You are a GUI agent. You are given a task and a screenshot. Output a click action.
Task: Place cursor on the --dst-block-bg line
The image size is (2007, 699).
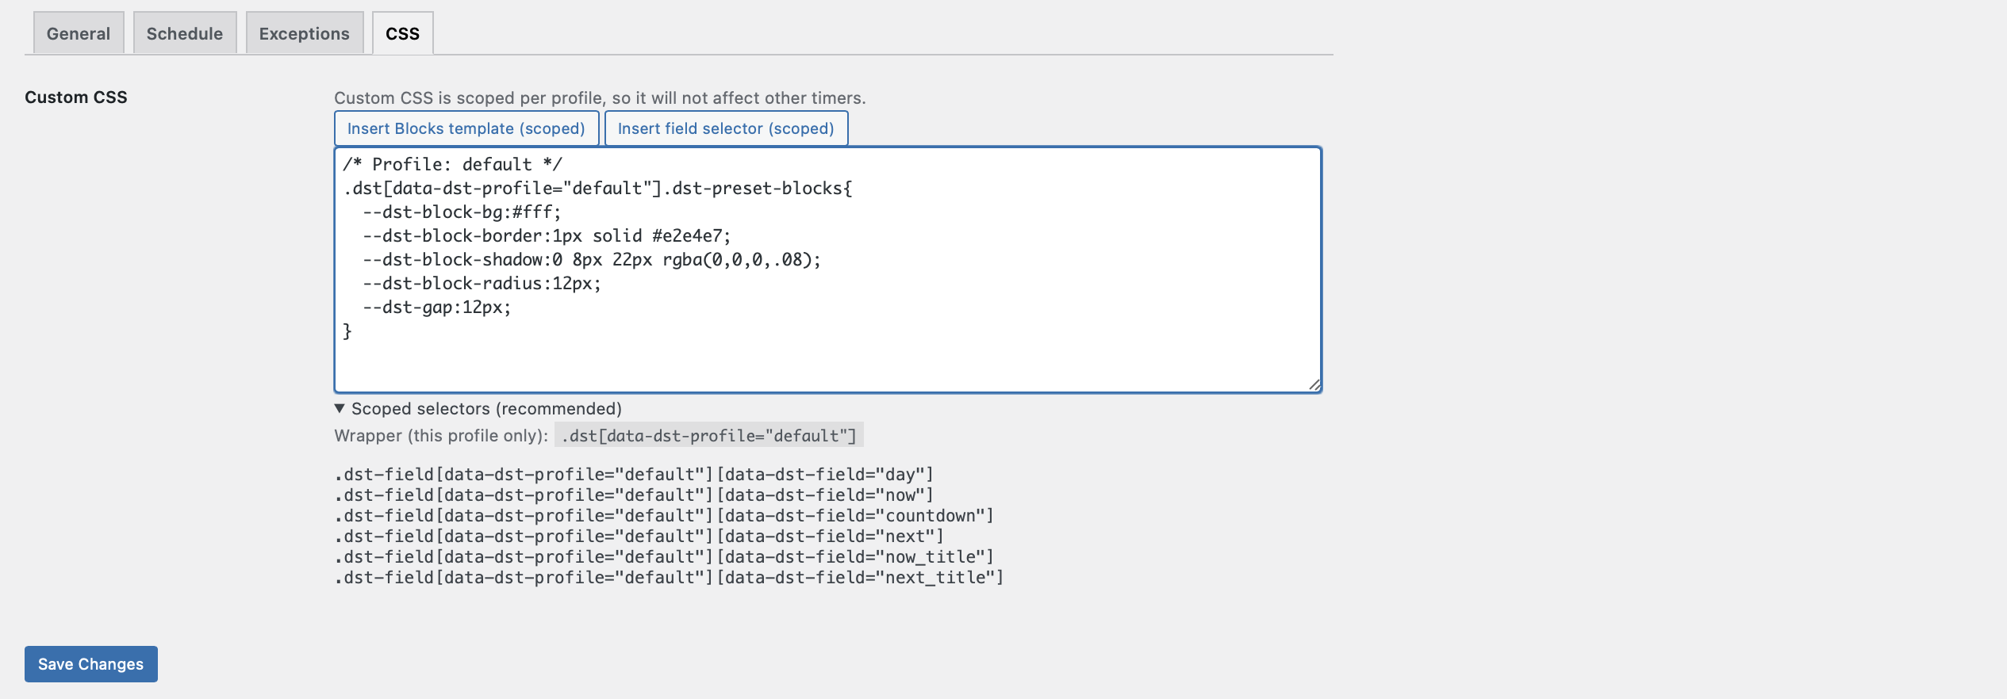462,212
